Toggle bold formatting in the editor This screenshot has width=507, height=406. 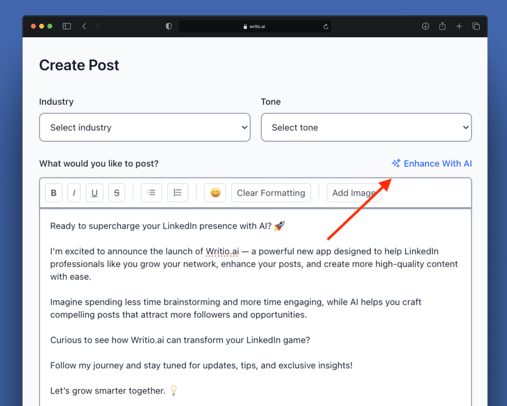pyautogui.click(x=54, y=193)
